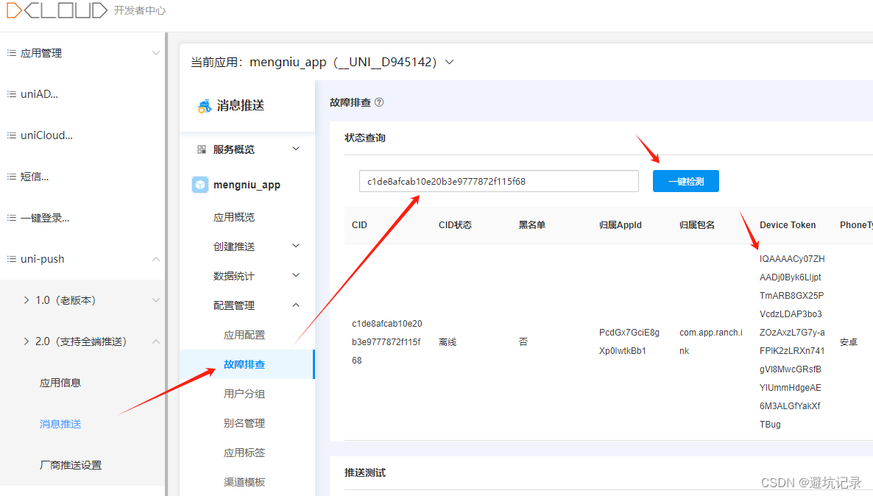Click list icon beside 一键登录...
The height and width of the screenshot is (496, 873).
click(11, 218)
